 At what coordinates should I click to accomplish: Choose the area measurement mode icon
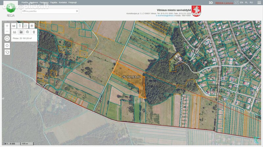21,32
